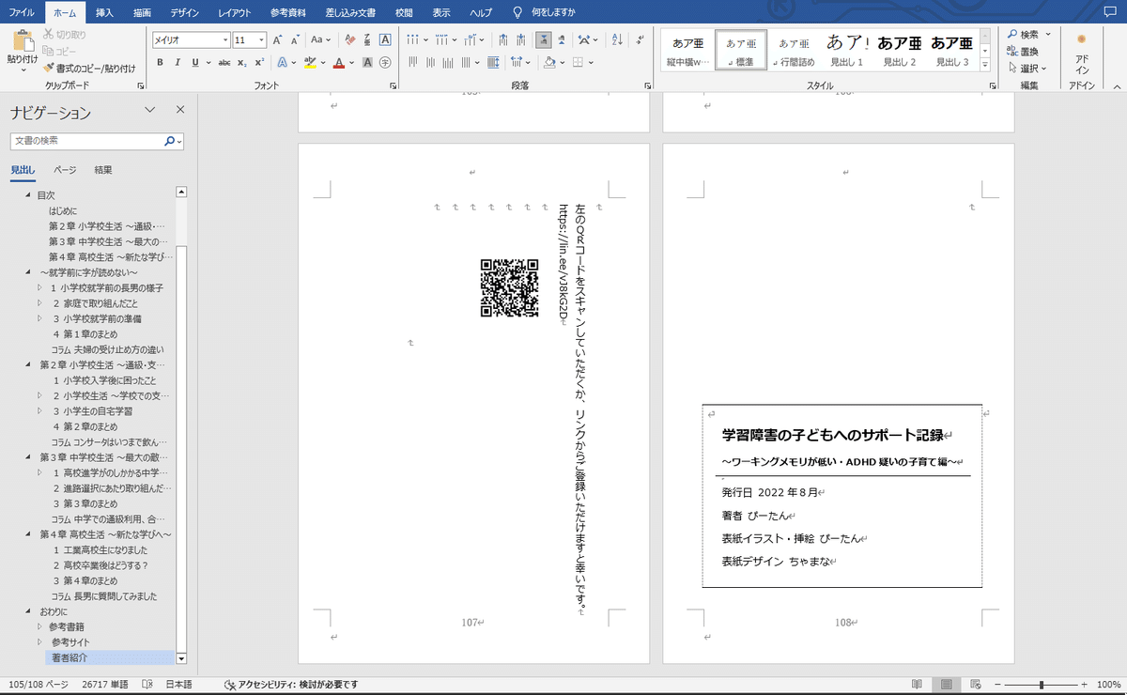
Task: Collapse the 目次 heading in navigation tree
Action: point(28,195)
